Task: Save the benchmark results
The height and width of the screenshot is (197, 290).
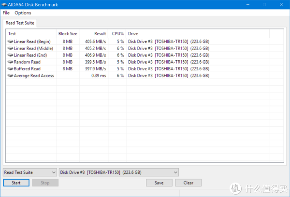Action: [x=159, y=183]
